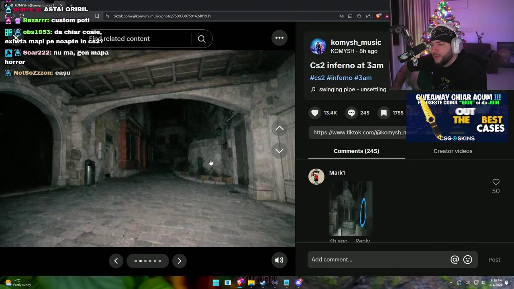Save the post with the bookmark icon
The image size is (514, 289).
coord(384,113)
